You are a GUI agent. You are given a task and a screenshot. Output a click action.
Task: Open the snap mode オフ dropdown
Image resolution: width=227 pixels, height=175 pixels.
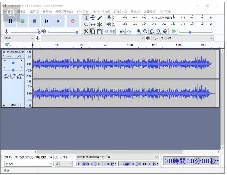point(64,164)
